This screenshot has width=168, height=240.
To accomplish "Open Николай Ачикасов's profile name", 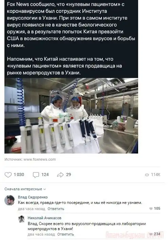I will pos(44,218).
